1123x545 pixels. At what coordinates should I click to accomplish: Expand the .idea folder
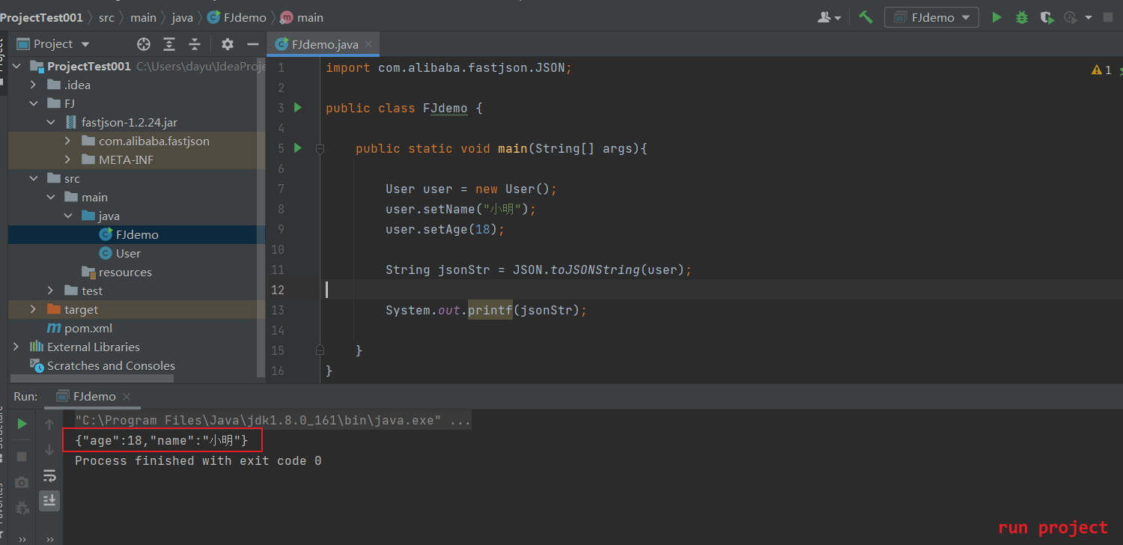pyautogui.click(x=33, y=85)
